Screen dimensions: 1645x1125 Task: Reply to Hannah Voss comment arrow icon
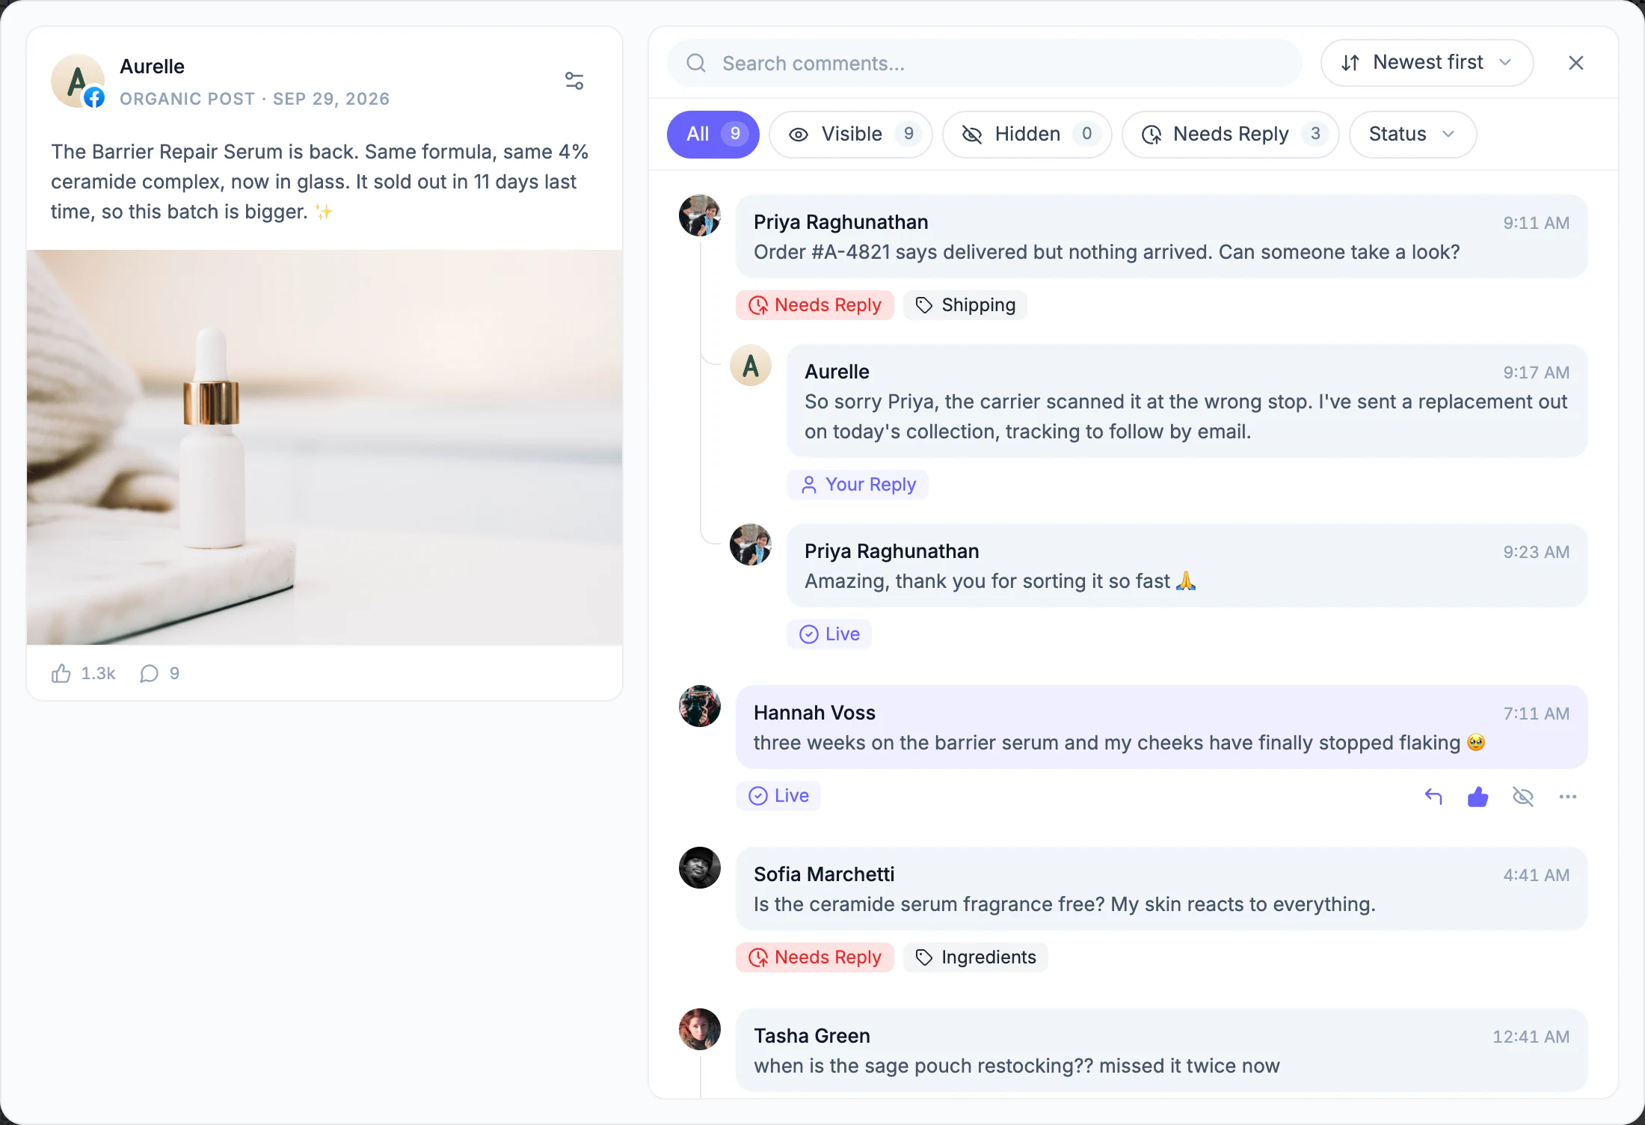tap(1433, 797)
